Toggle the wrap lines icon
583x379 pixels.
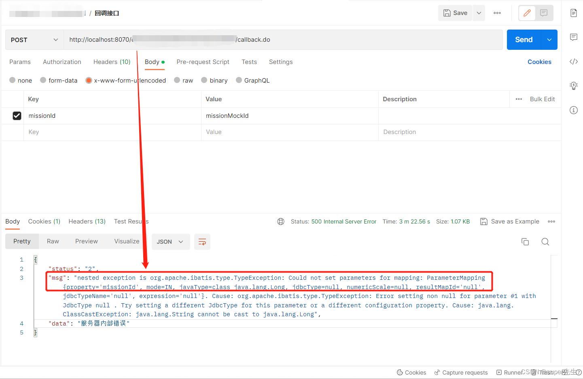(202, 242)
